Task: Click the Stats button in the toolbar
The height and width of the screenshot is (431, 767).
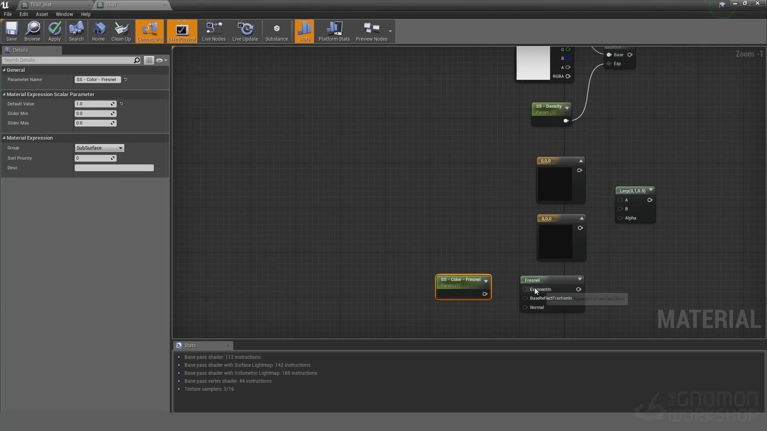Action: (x=304, y=32)
